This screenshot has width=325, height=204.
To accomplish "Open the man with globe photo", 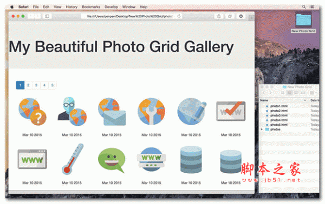I will (x=72, y=112).
